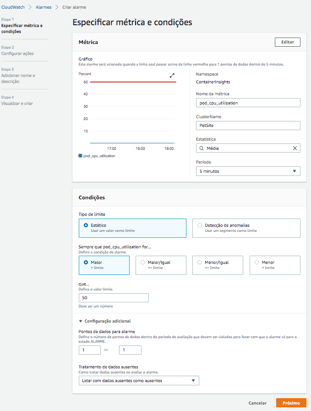
Task: Expand the graph to full screen
Action: coord(172,76)
